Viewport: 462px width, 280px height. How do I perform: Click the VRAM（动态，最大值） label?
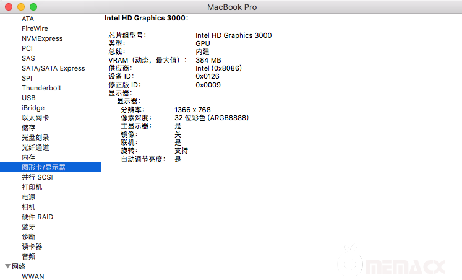click(147, 60)
